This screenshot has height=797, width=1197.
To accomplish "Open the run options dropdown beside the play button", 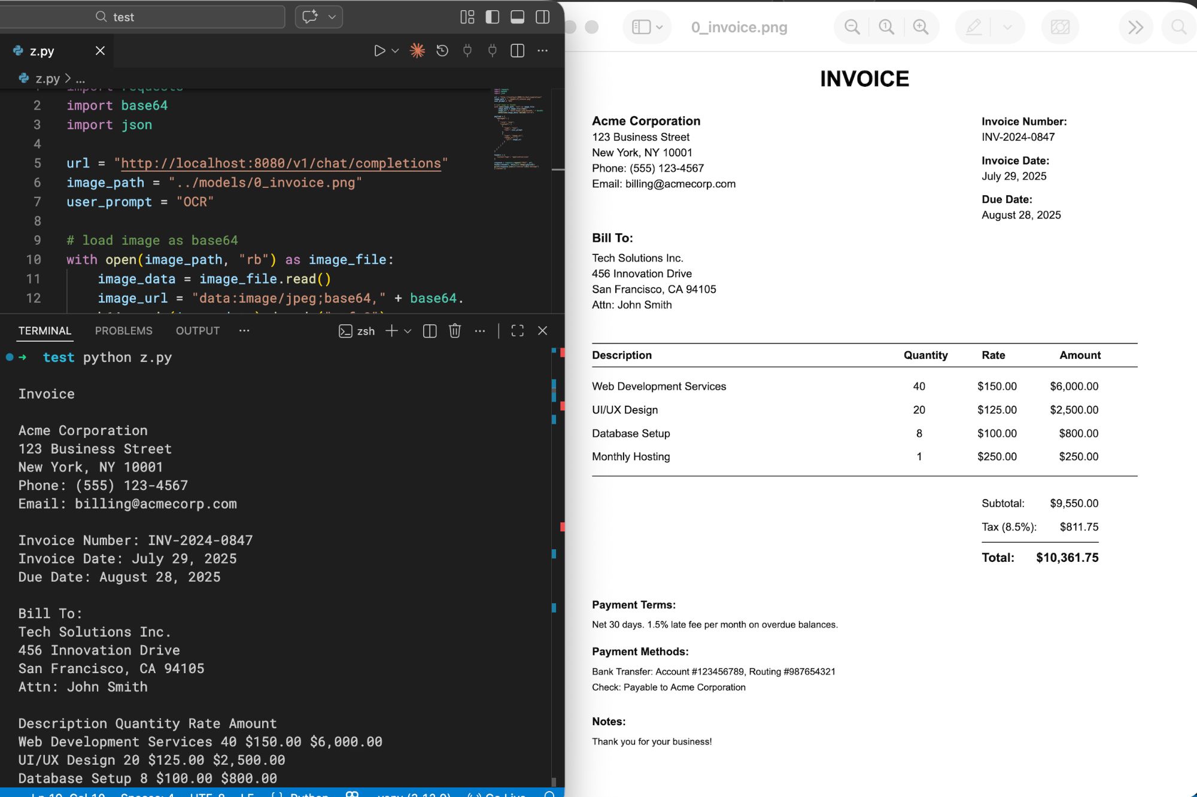I will tap(394, 50).
